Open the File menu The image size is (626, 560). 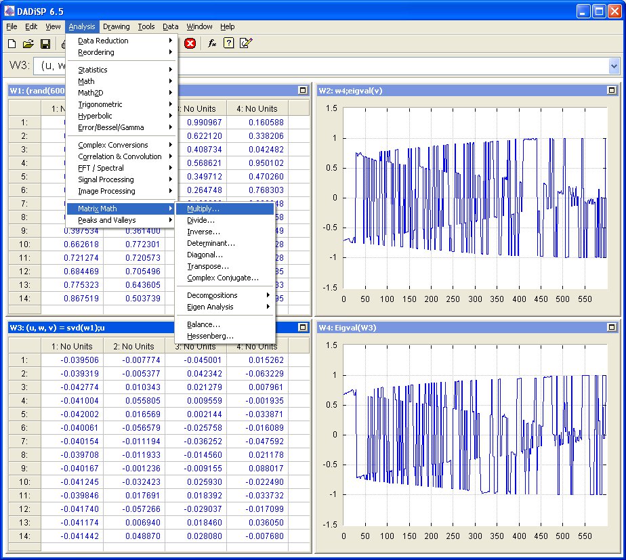(12, 26)
